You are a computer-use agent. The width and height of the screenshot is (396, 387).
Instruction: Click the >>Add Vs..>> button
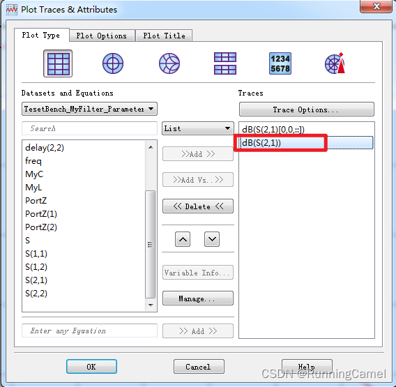coord(198,180)
